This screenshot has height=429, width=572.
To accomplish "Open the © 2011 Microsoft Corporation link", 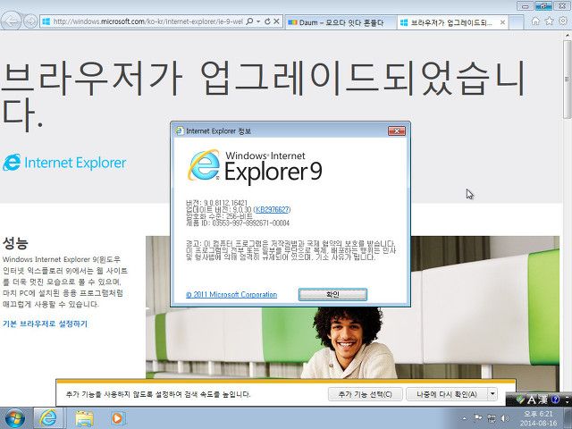I will [x=231, y=294].
